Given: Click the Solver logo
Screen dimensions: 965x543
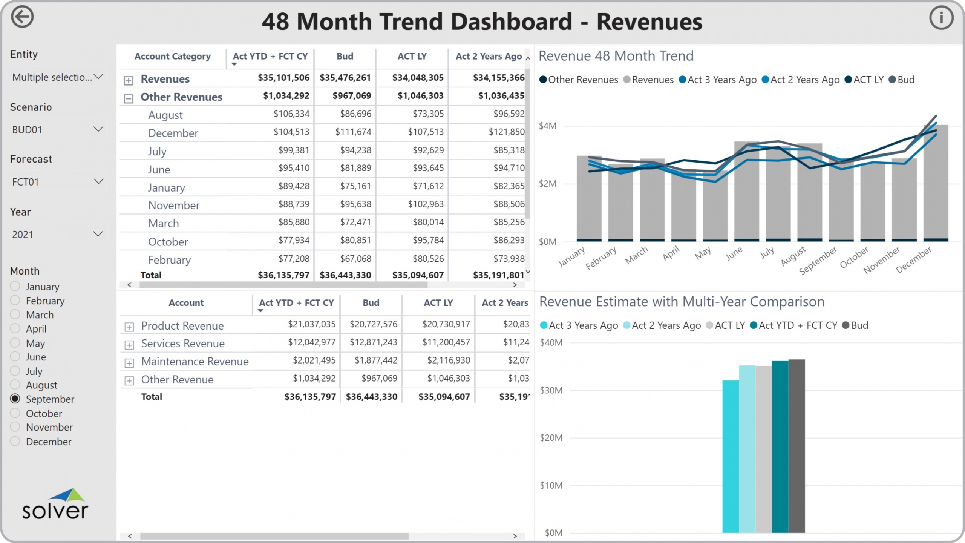Looking at the screenshot, I should pyautogui.click(x=55, y=504).
